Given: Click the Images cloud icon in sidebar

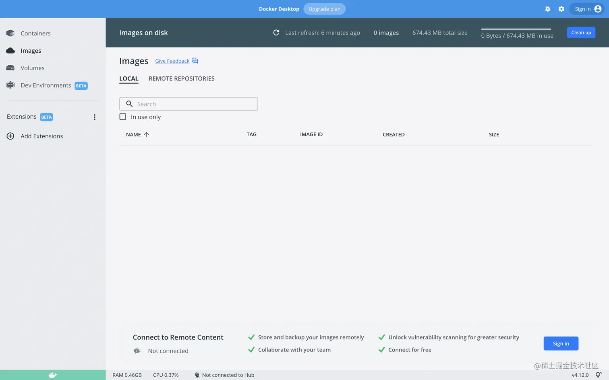Looking at the screenshot, I should tap(10, 50).
